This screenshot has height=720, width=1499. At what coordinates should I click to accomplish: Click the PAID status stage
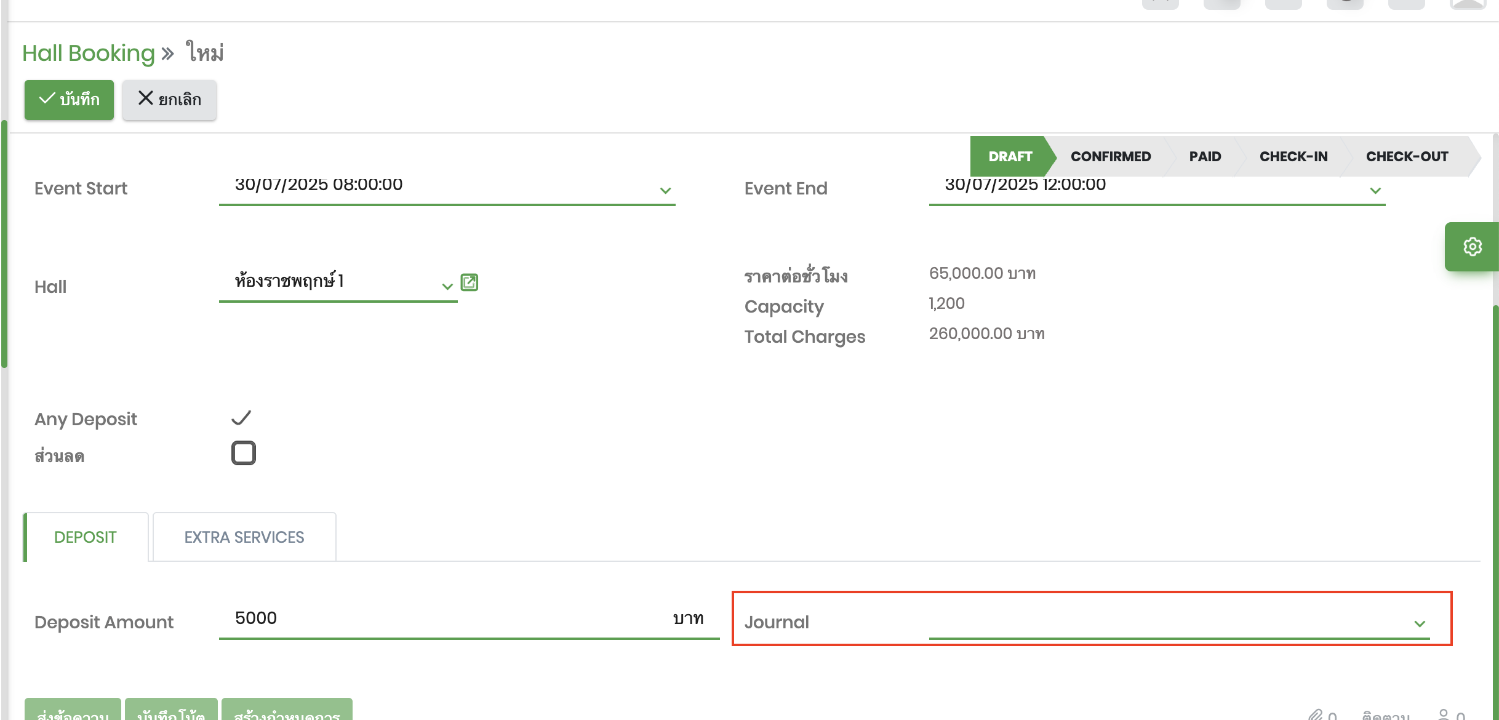point(1205,156)
